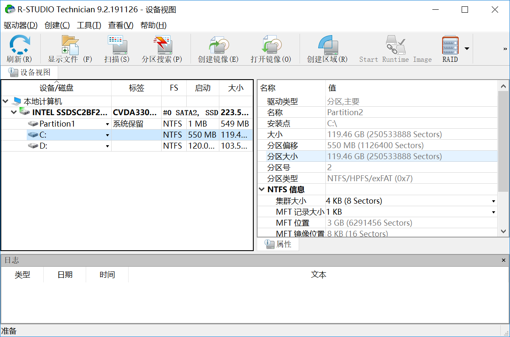Select the 系统保留 label cell
510x337 pixels.
136,124
